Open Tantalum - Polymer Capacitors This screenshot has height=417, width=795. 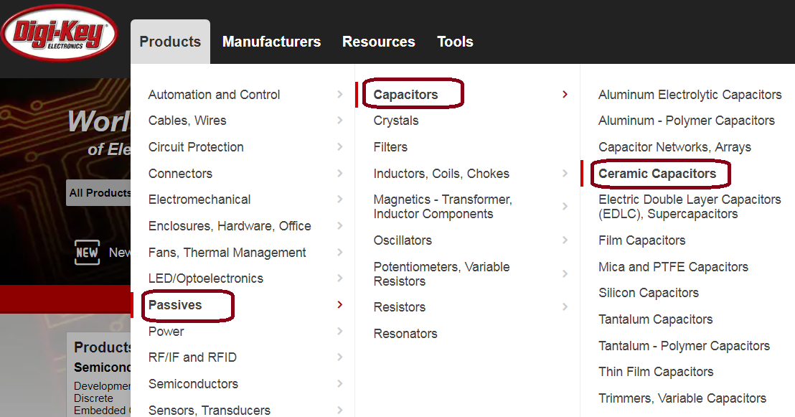pyautogui.click(x=684, y=345)
